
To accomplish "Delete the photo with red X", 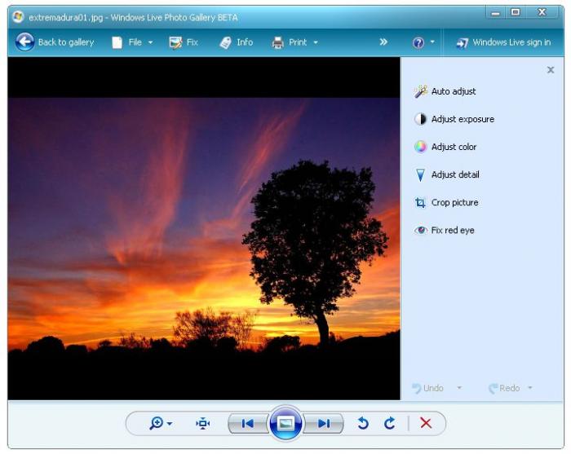I will 426,423.
